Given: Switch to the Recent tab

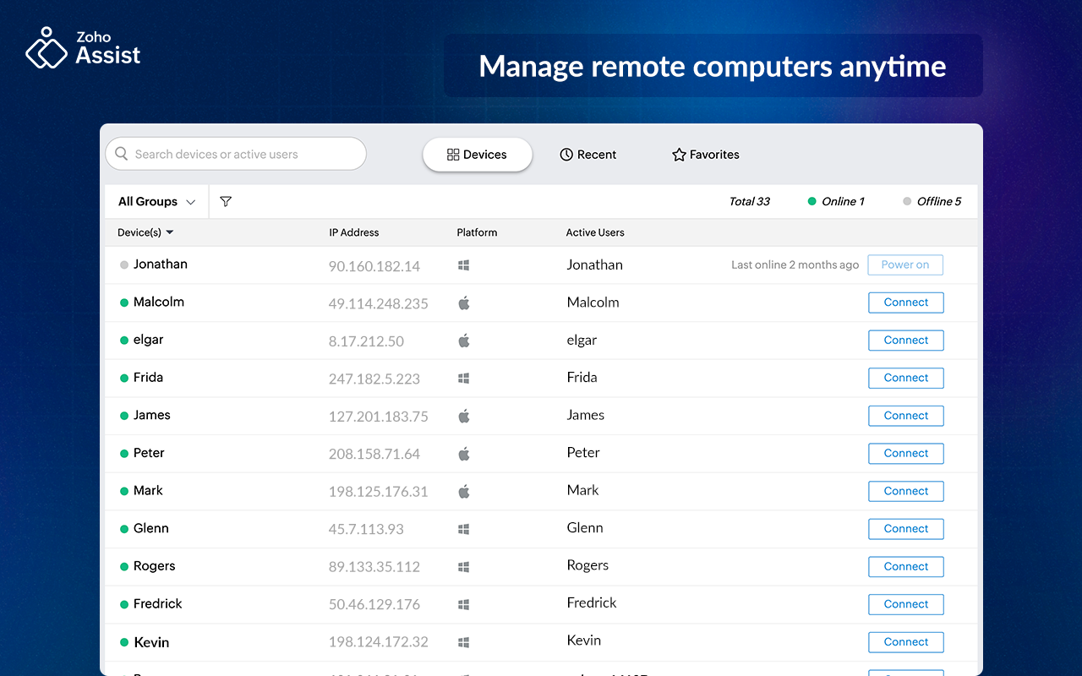Looking at the screenshot, I should (588, 155).
